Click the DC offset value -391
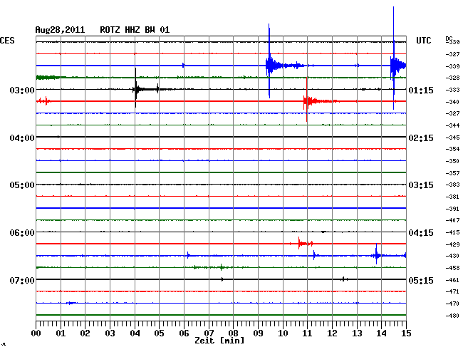Screen dimensions: 463x352 click(x=452, y=209)
